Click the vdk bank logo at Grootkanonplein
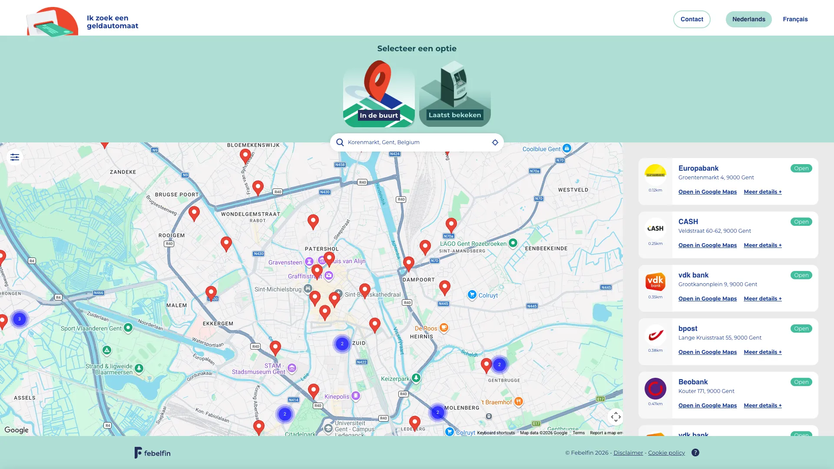The width and height of the screenshot is (834, 469). pos(655,281)
